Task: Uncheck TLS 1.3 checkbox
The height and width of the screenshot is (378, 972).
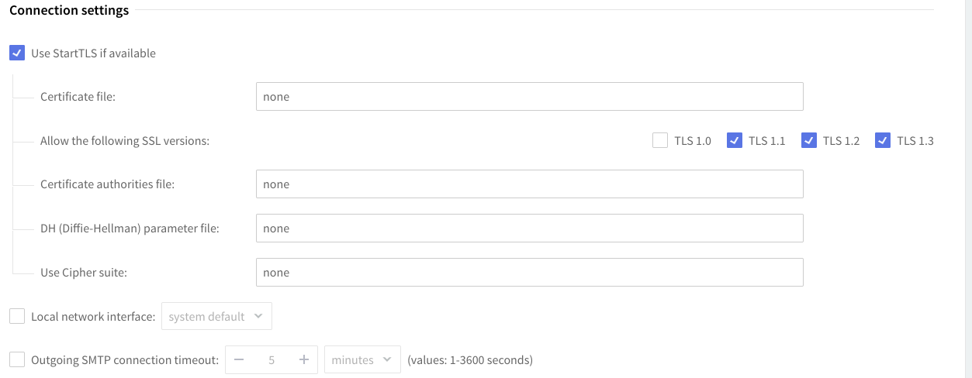Action: pos(883,140)
